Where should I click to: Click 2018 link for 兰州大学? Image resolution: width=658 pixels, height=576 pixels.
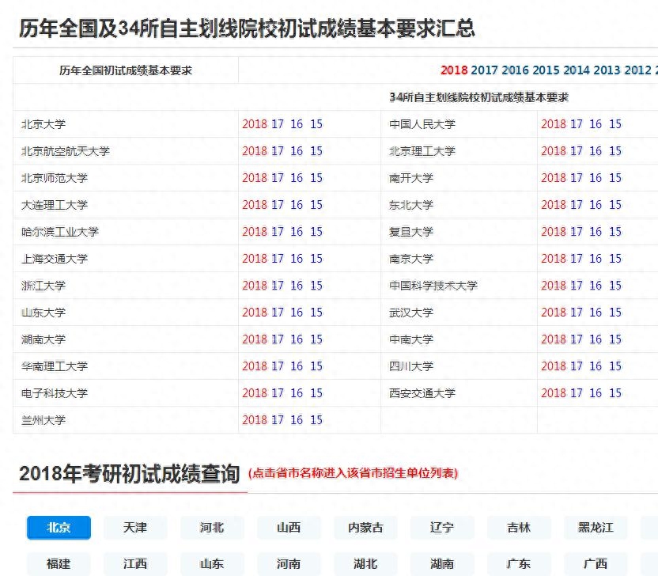(x=255, y=419)
